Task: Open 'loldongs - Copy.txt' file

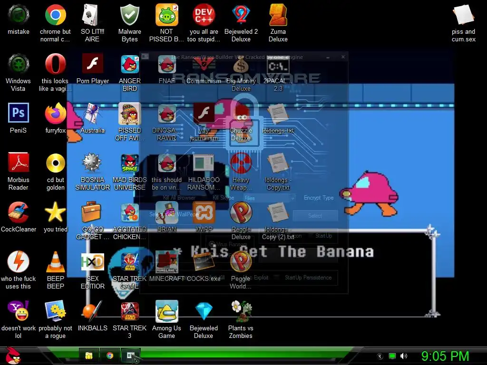Action: point(278,163)
